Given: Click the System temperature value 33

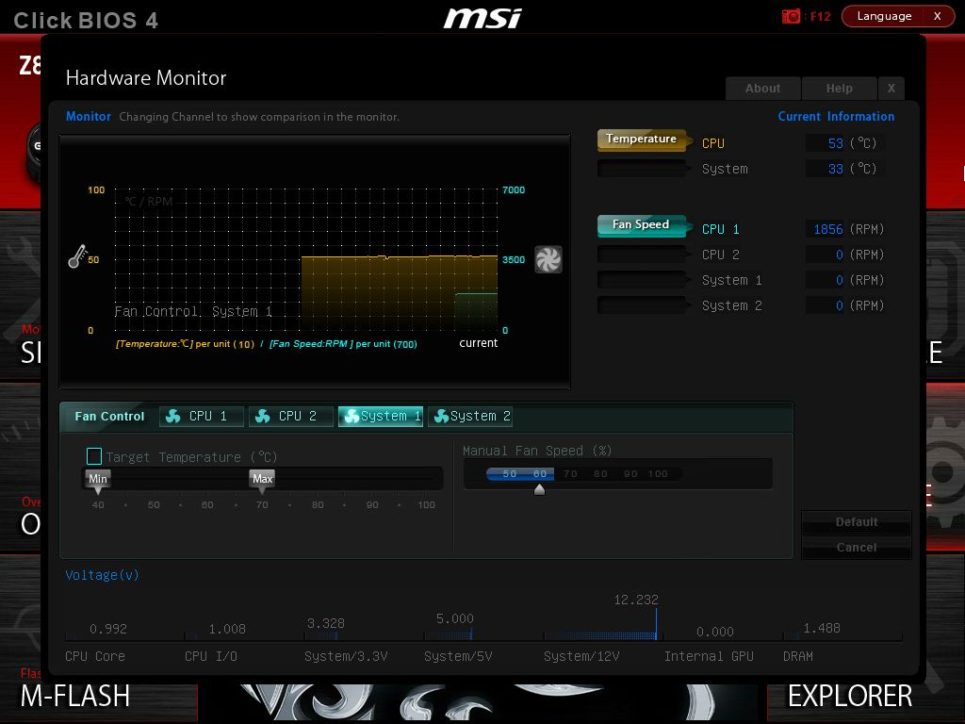Looking at the screenshot, I should (835, 169).
